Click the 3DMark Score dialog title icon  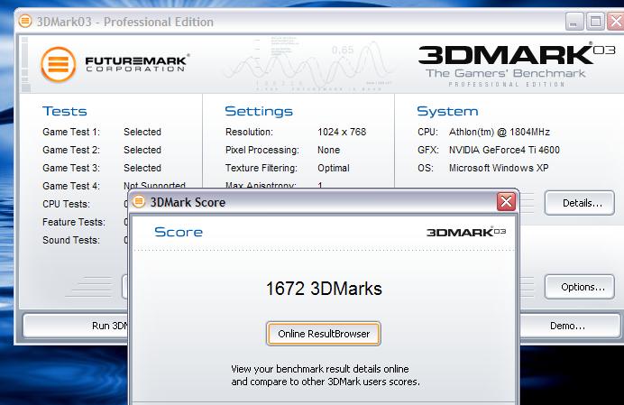click(x=139, y=201)
